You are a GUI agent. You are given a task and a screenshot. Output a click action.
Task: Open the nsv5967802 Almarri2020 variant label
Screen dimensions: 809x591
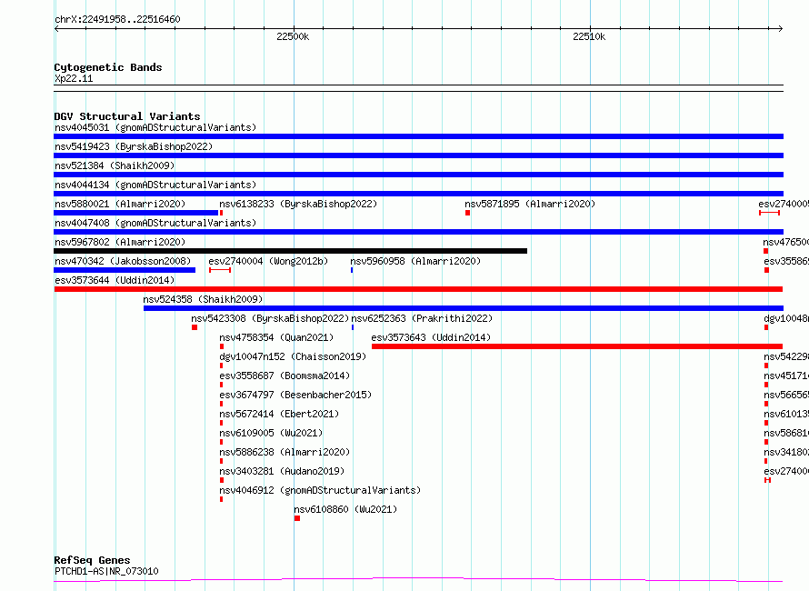pos(120,242)
